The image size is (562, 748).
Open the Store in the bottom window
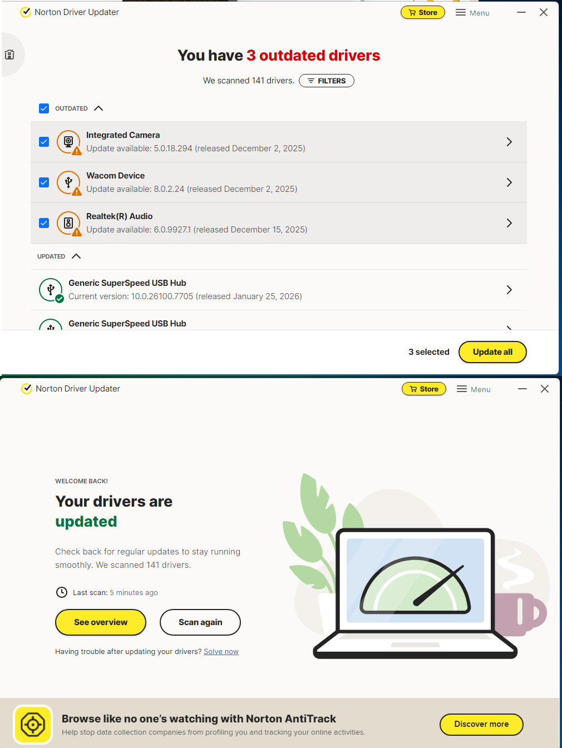(424, 389)
